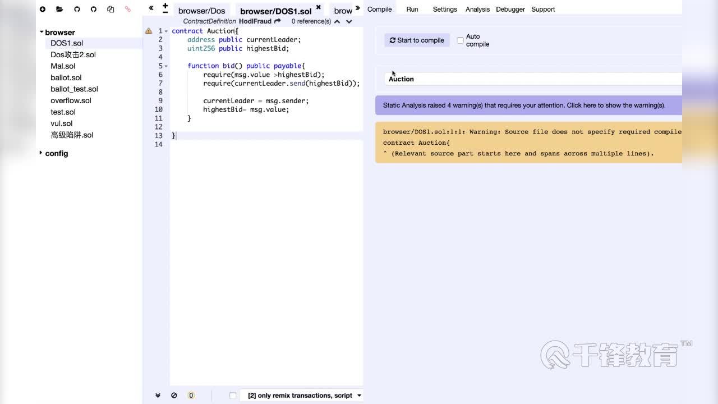
Task: Collapse the browser folder tree
Action: click(x=42, y=32)
